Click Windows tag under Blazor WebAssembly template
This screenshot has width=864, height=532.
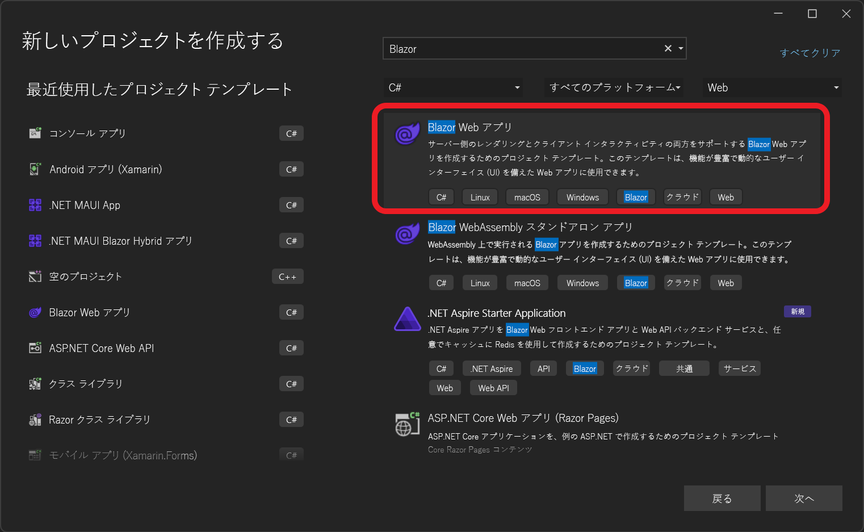tap(583, 283)
